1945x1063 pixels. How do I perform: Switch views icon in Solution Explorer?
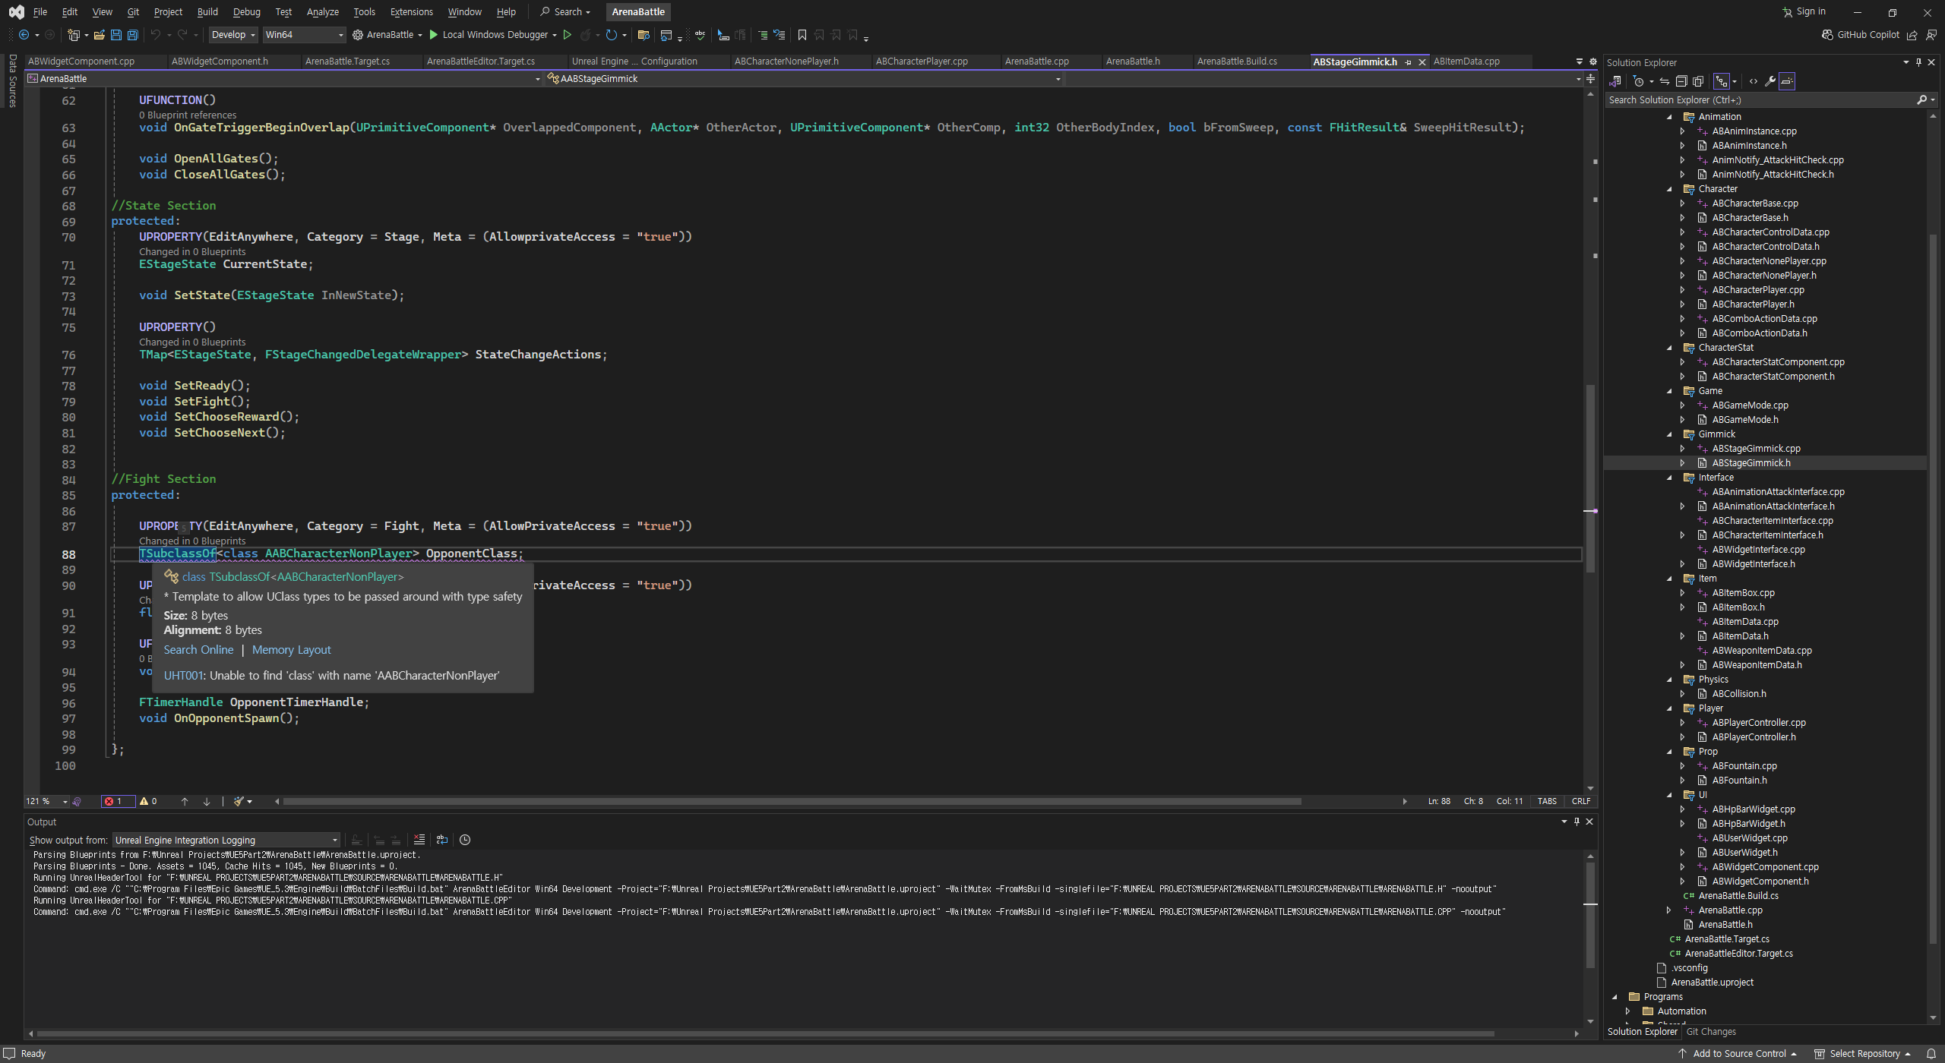tap(1615, 81)
